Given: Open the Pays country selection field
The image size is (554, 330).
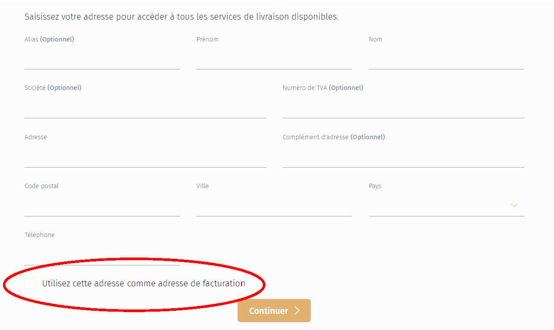Looking at the screenshot, I should coord(440,206).
